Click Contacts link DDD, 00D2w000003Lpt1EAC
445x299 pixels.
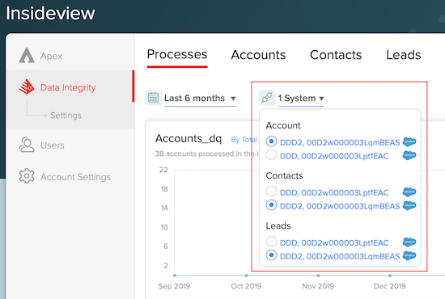pos(334,192)
